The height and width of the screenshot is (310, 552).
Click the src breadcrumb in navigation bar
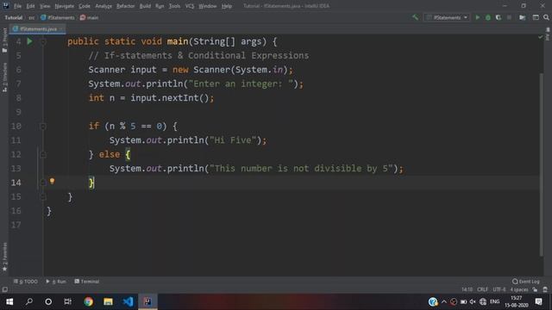(32, 17)
